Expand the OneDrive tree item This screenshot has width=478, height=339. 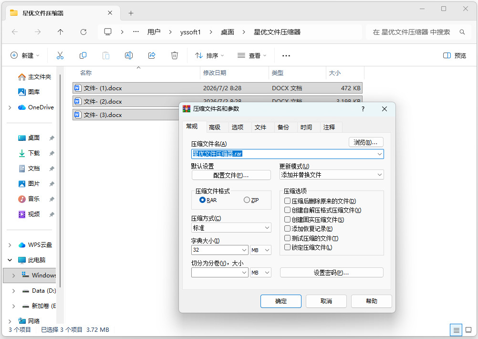click(10, 107)
